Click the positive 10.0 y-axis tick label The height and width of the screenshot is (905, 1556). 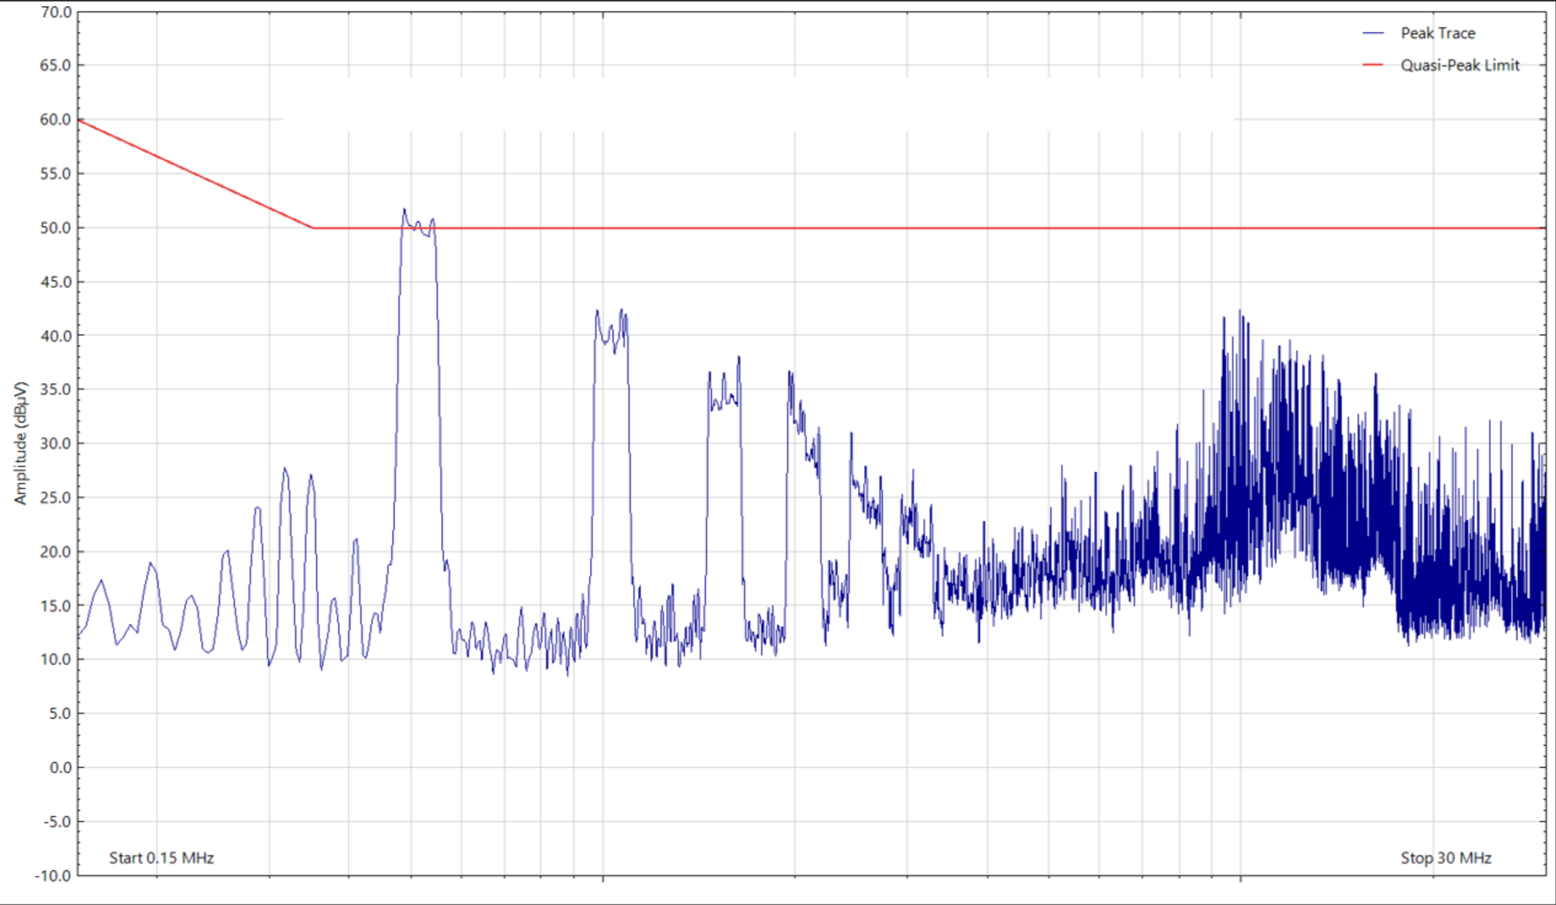pos(56,659)
